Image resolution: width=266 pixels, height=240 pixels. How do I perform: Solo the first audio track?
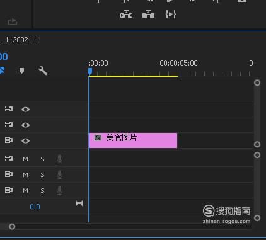point(42,159)
